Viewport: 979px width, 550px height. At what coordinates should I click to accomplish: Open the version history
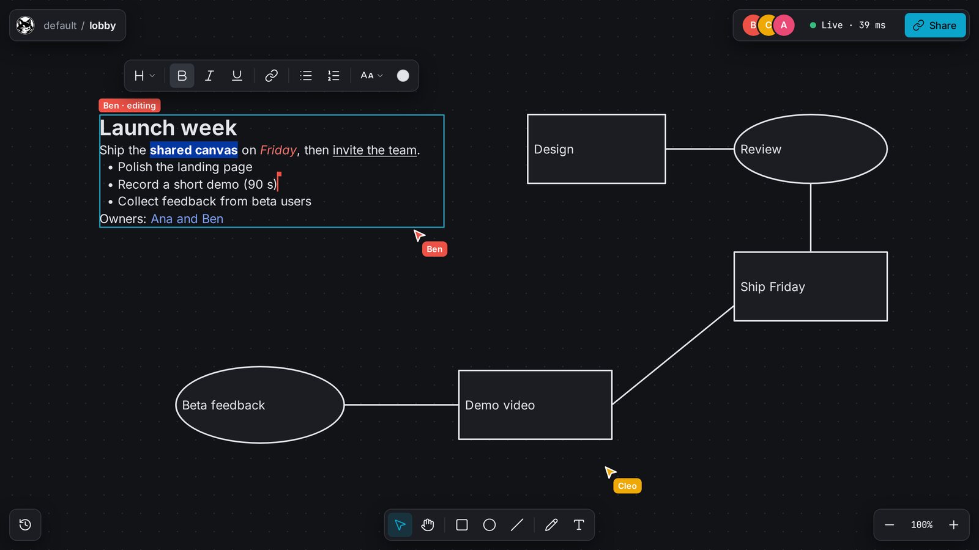click(x=25, y=525)
